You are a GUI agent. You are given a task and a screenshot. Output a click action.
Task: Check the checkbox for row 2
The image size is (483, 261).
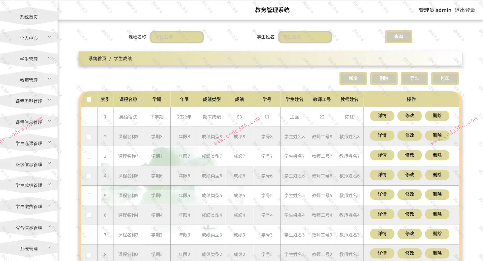(x=89, y=137)
